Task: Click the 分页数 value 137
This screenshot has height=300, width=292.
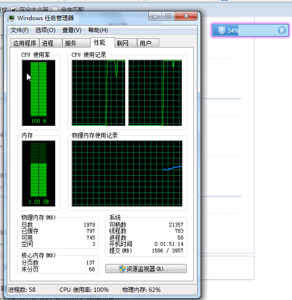Action: [x=91, y=263]
